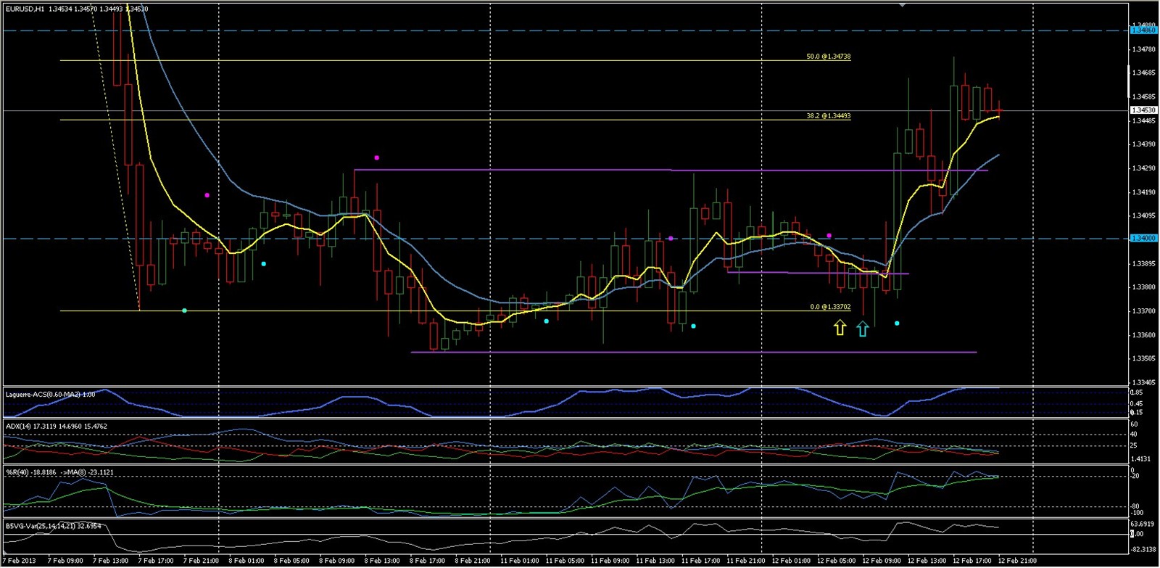Click the 8 Feb 21:00 time axis label
Image resolution: width=1160 pixels, height=568 pixels.
473,561
